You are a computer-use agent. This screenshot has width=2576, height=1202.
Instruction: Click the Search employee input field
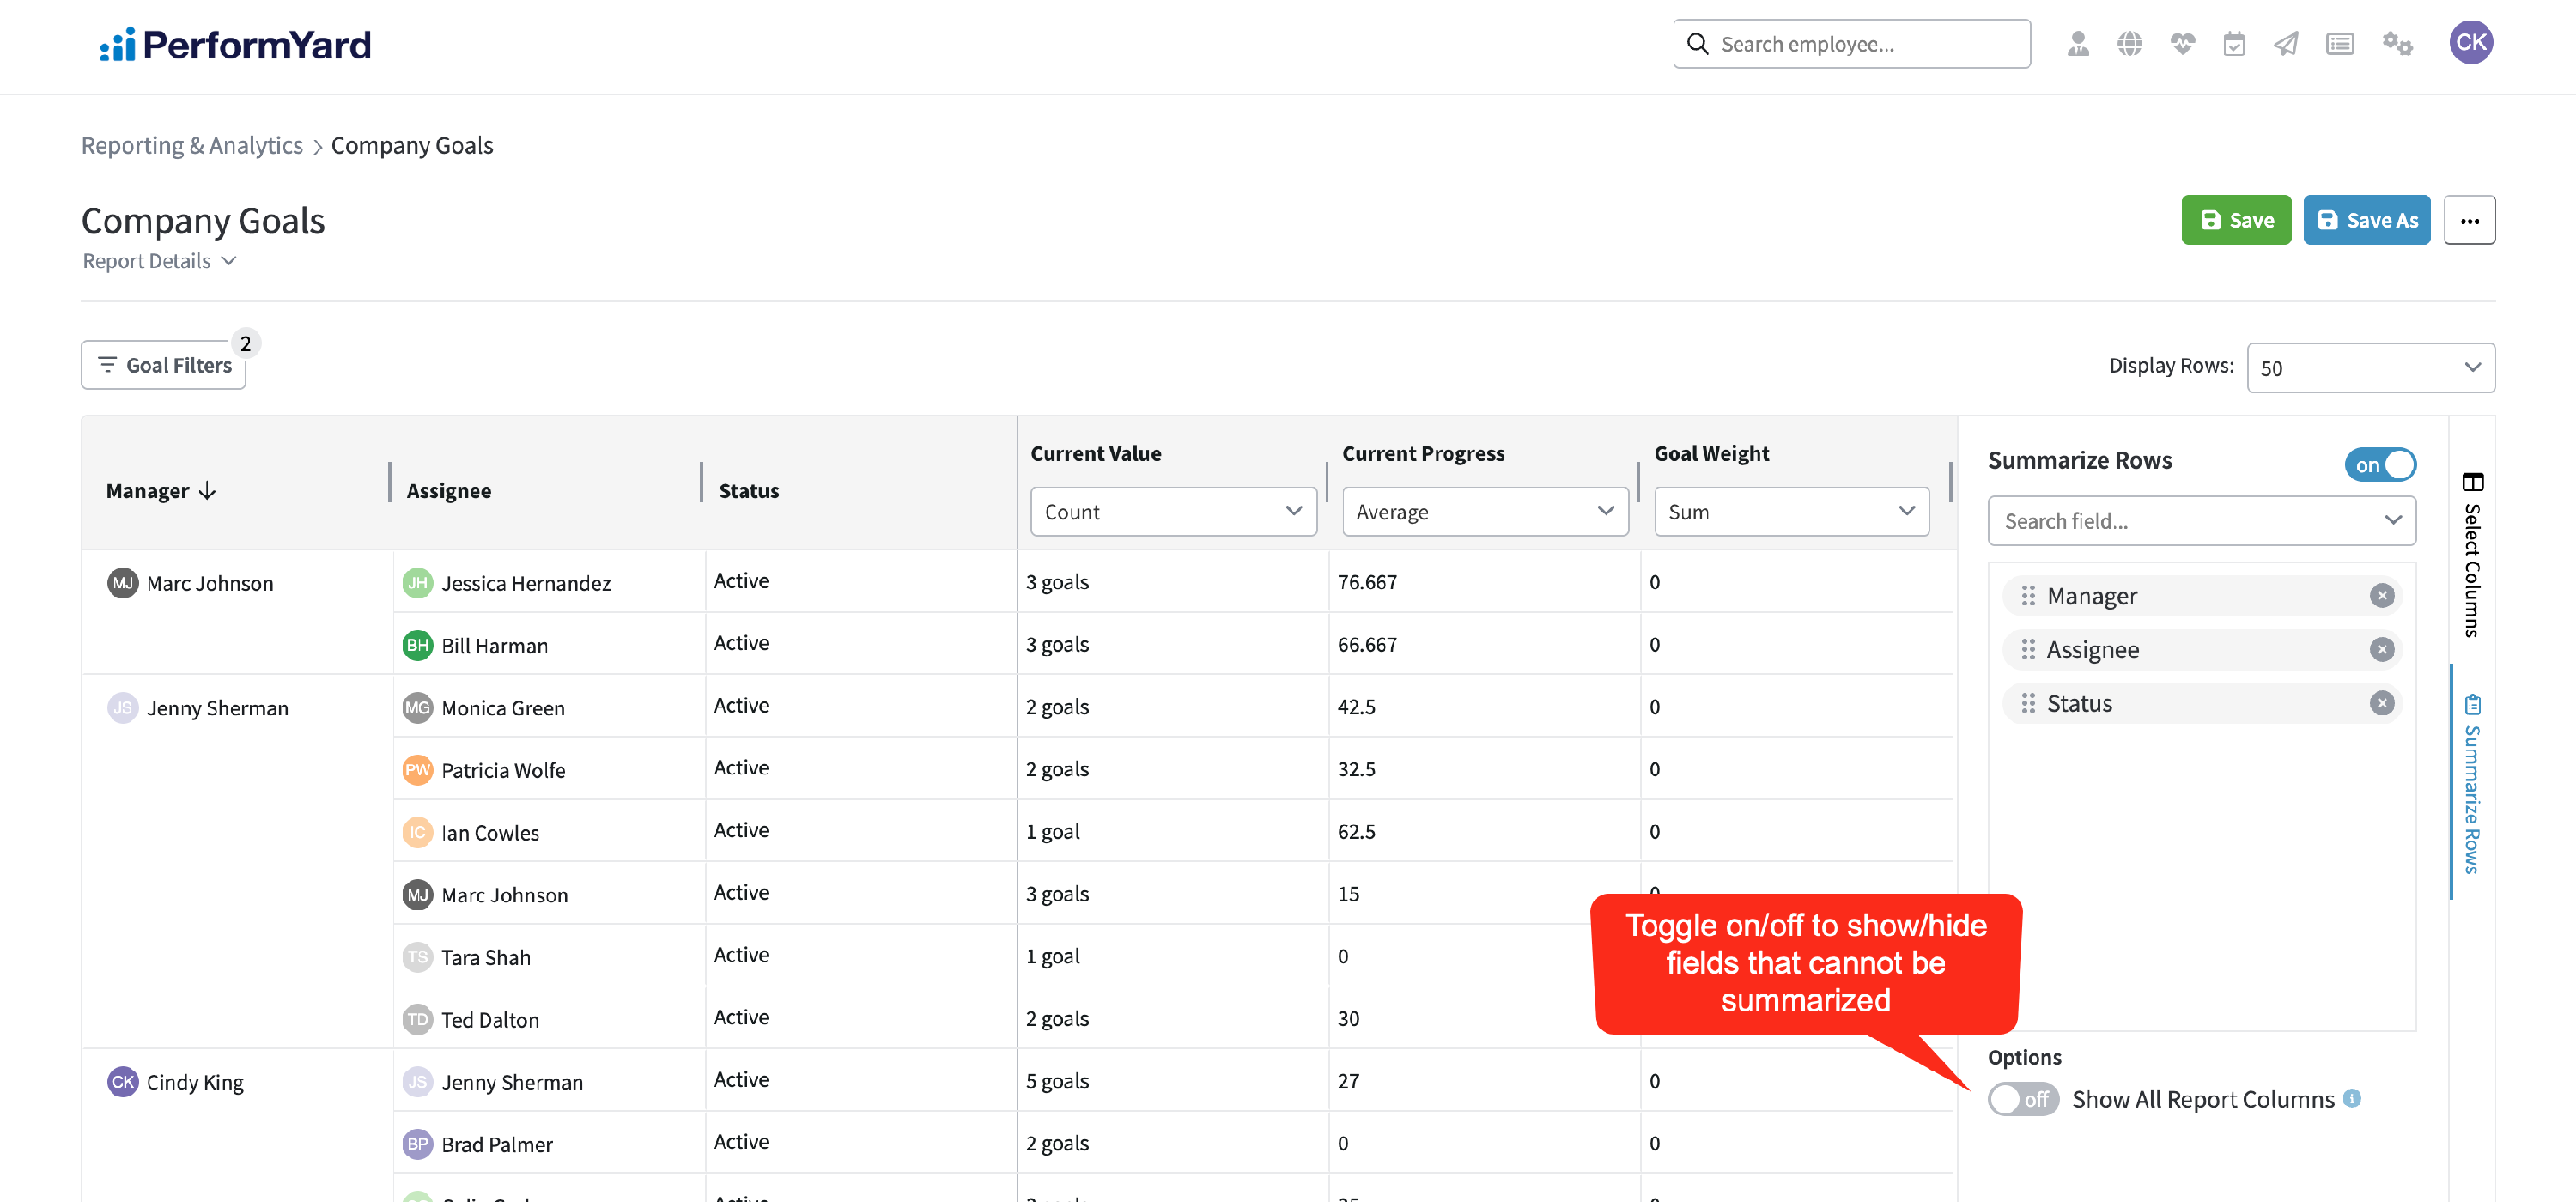(x=1851, y=44)
